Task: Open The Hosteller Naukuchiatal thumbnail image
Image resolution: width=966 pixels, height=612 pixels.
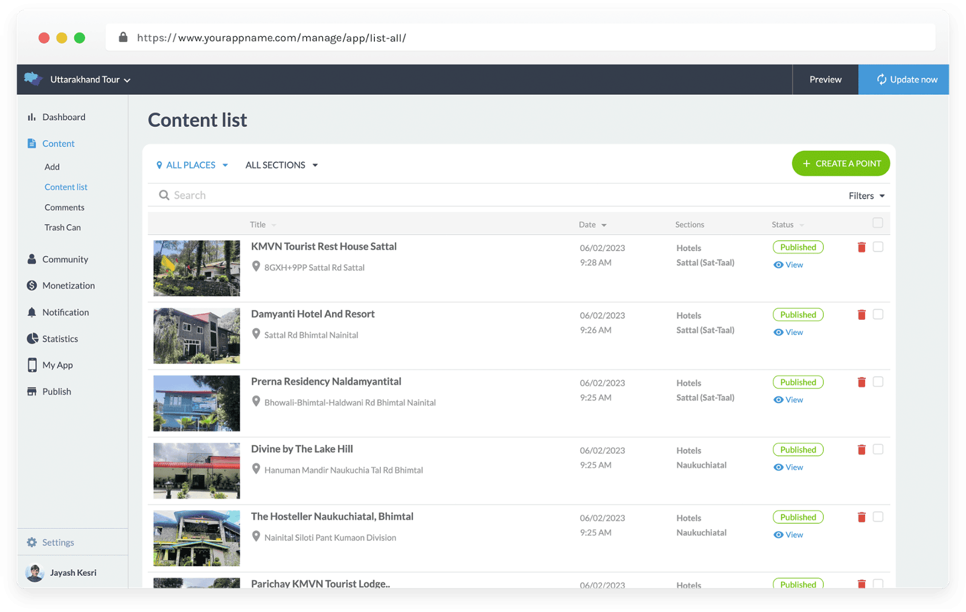Action: [197, 538]
